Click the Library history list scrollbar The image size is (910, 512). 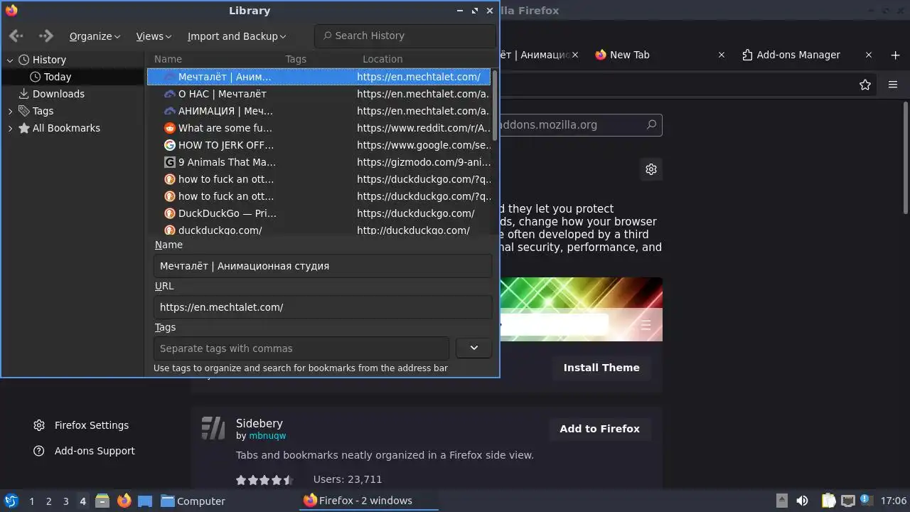(494, 107)
